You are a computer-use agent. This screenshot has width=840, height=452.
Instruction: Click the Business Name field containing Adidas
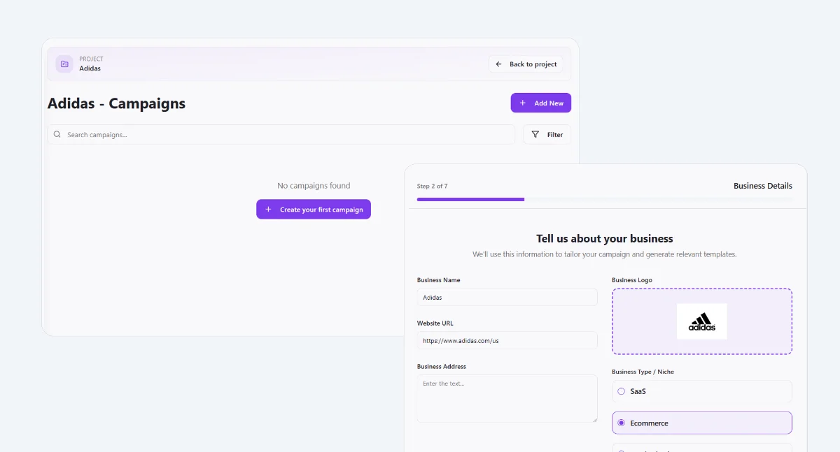coord(507,297)
